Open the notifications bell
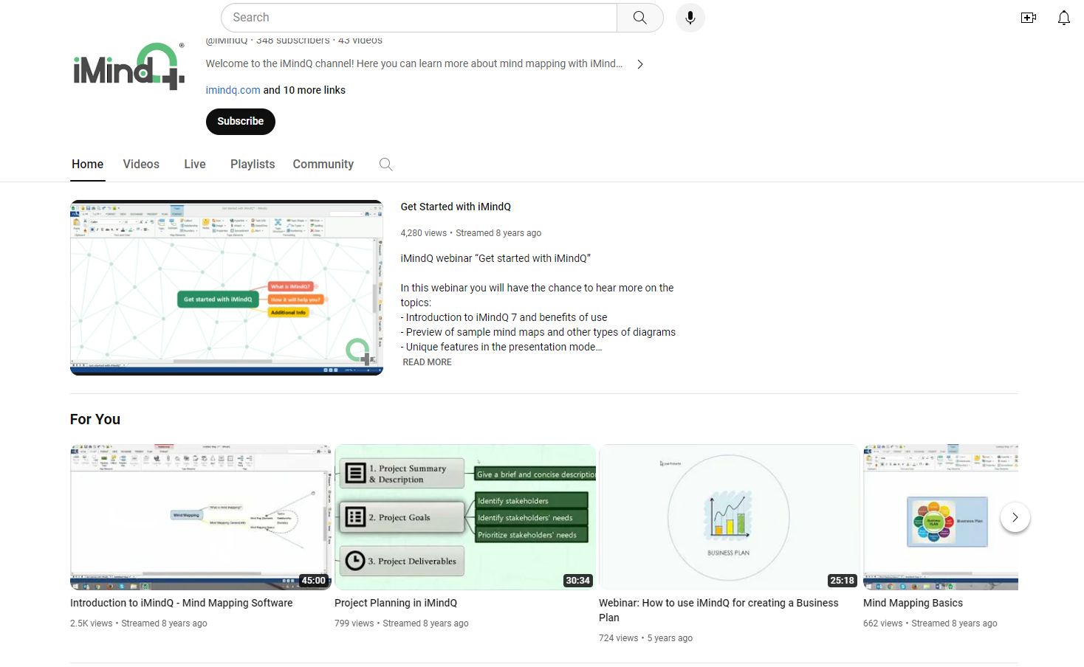Image resolution: width=1084 pixels, height=667 pixels. 1063,17
